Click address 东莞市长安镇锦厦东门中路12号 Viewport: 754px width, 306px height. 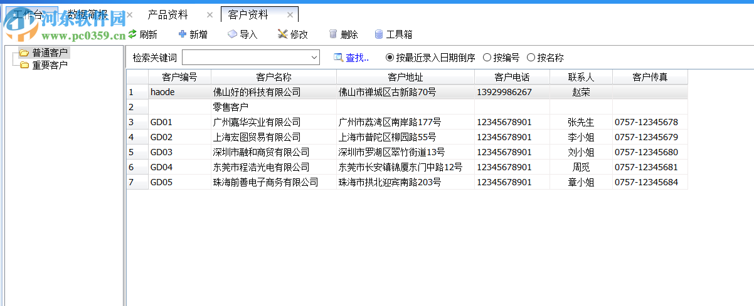400,167
